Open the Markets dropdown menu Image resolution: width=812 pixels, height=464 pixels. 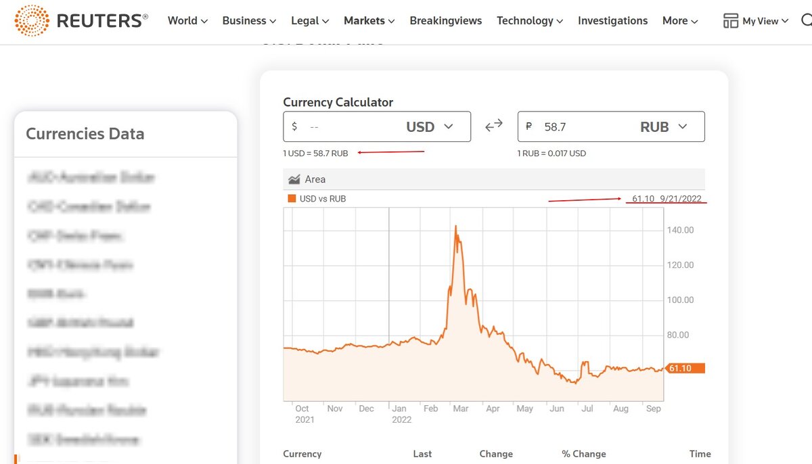pos(369,21)
